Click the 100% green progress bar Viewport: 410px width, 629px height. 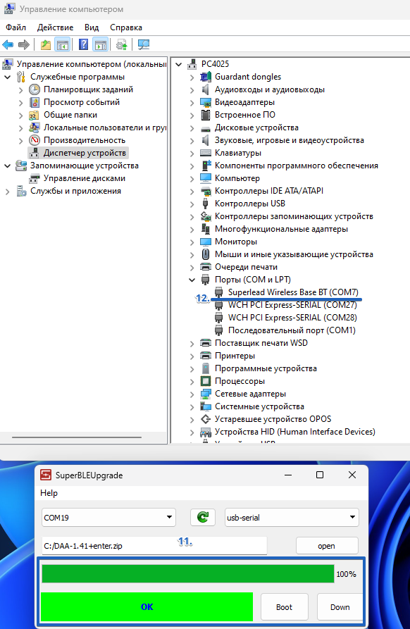coord(188,573)
